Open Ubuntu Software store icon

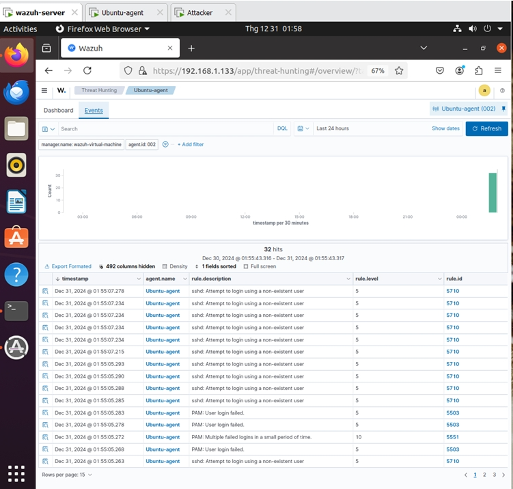pyautogui.click(x=16, y=237)
